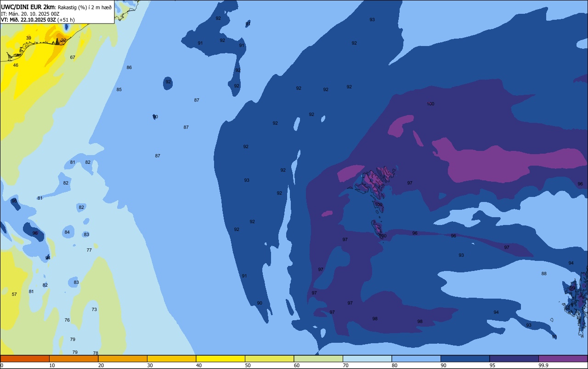Choose the 30–40 golden legend color band
This screenshot has height=369, width=588.
click(171, 358)
